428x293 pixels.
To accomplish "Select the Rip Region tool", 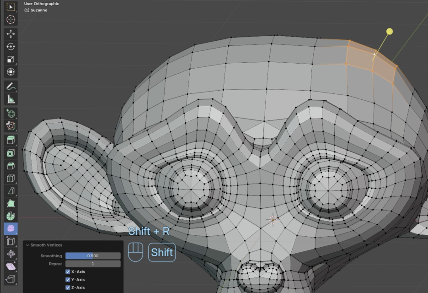I will tap(11, 279).
